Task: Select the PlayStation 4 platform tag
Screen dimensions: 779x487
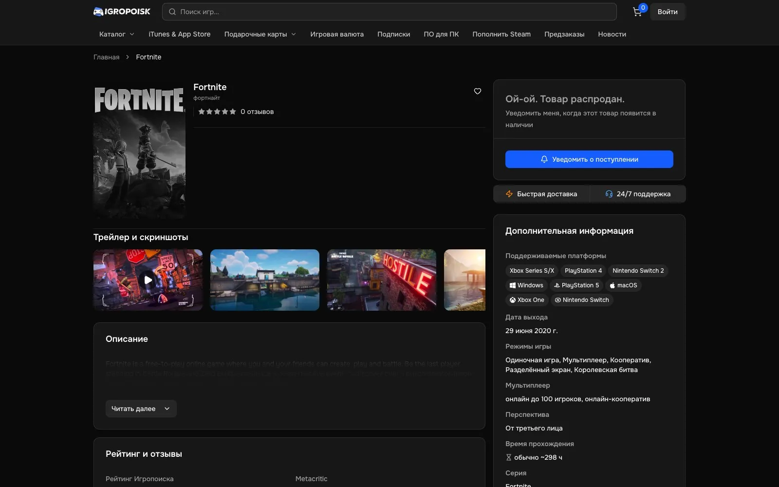Action: tap(583, 271)
